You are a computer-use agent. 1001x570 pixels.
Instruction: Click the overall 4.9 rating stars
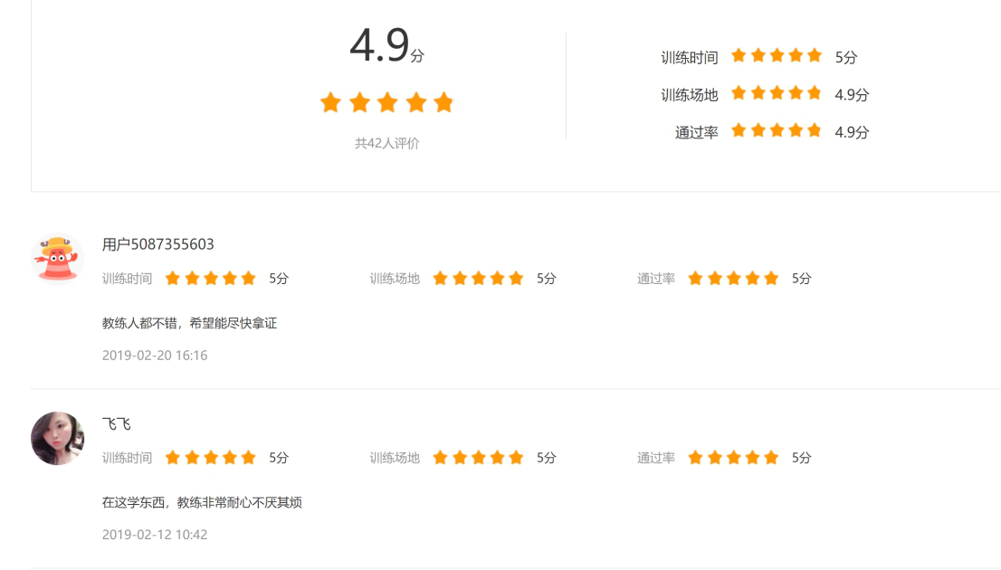(386, 102)
